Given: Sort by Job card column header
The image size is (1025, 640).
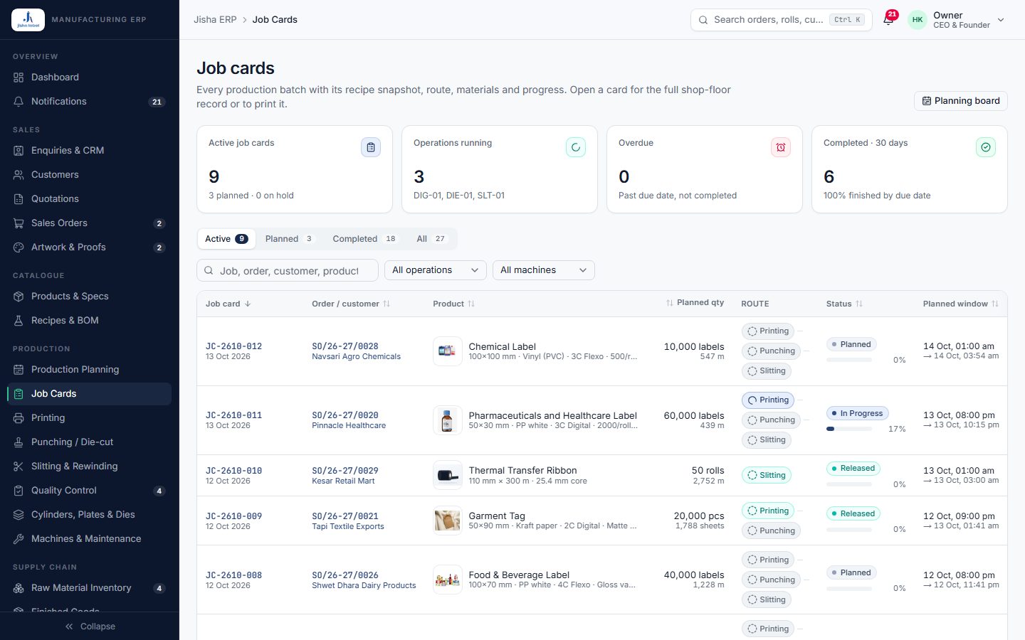Looking at the screenshot, I should [x=228, y=304].
